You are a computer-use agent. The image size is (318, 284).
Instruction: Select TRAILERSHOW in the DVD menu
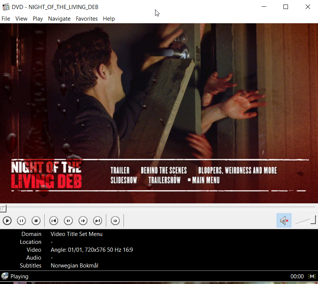[x=164, y=180]
